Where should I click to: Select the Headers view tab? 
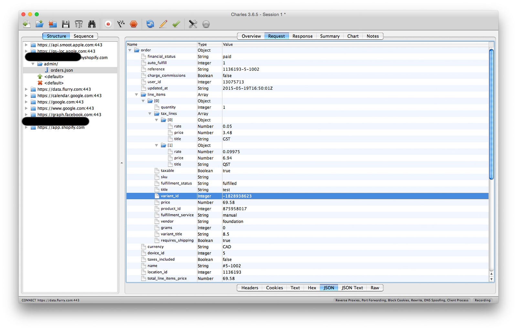pyautogui.click(x=250, y=288)
